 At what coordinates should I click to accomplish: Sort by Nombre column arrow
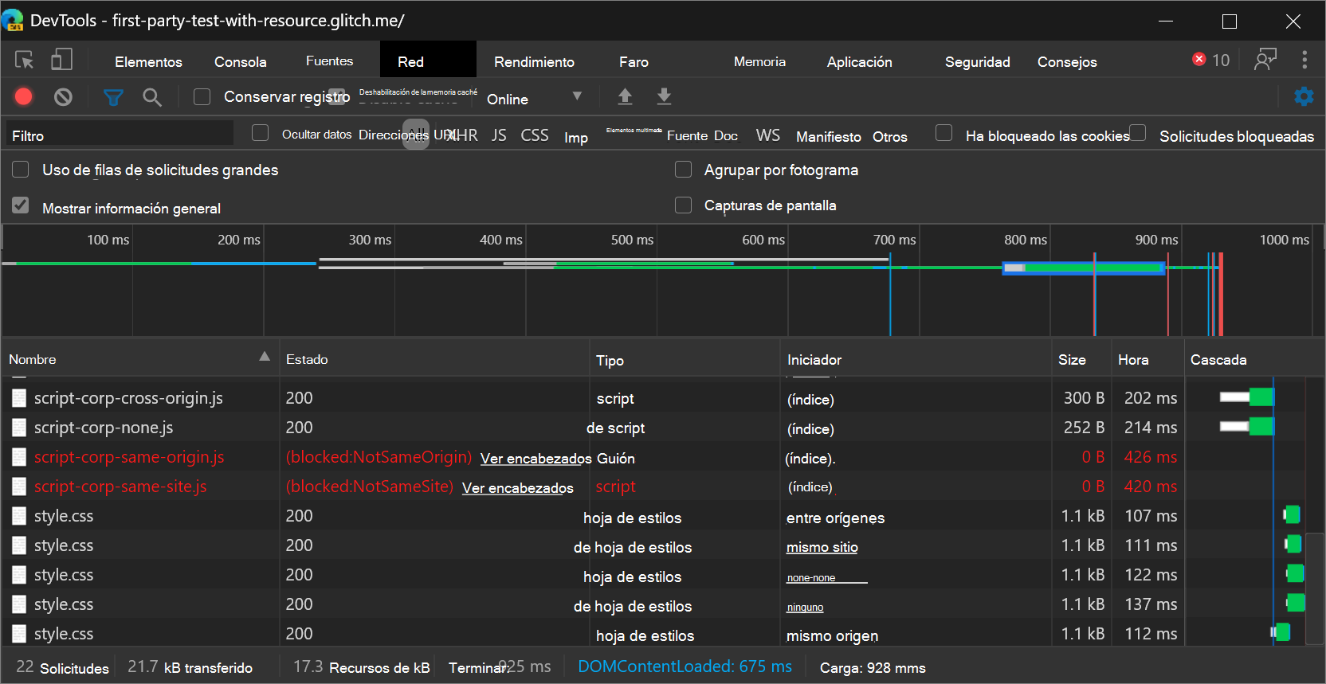265,357
